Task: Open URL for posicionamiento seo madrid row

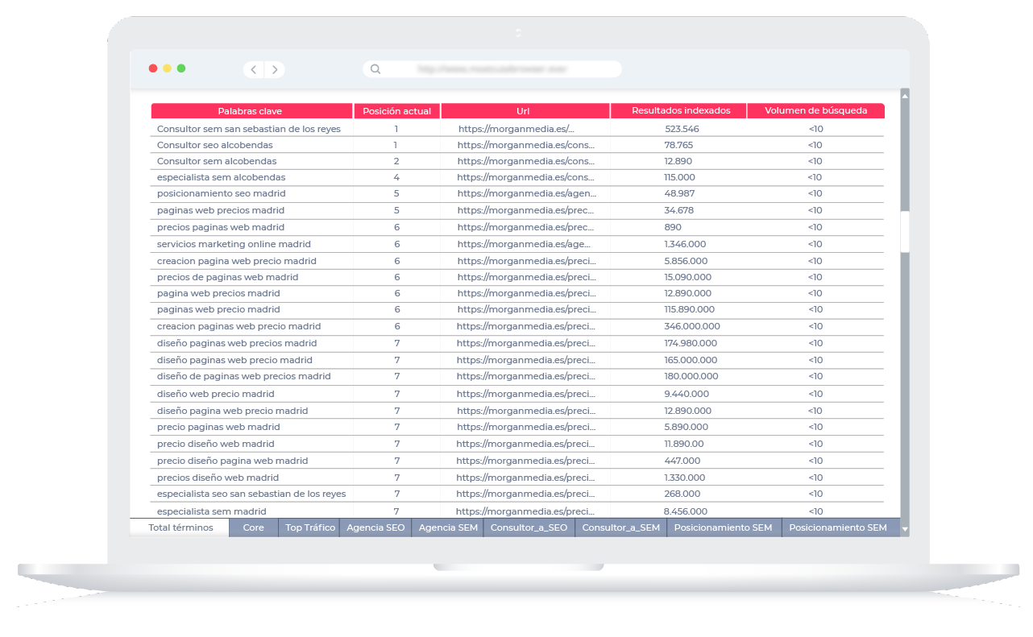Action: (x=525, y=194)
